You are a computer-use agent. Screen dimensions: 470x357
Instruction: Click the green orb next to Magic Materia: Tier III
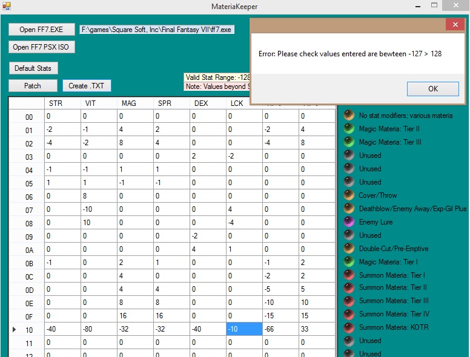349,142
